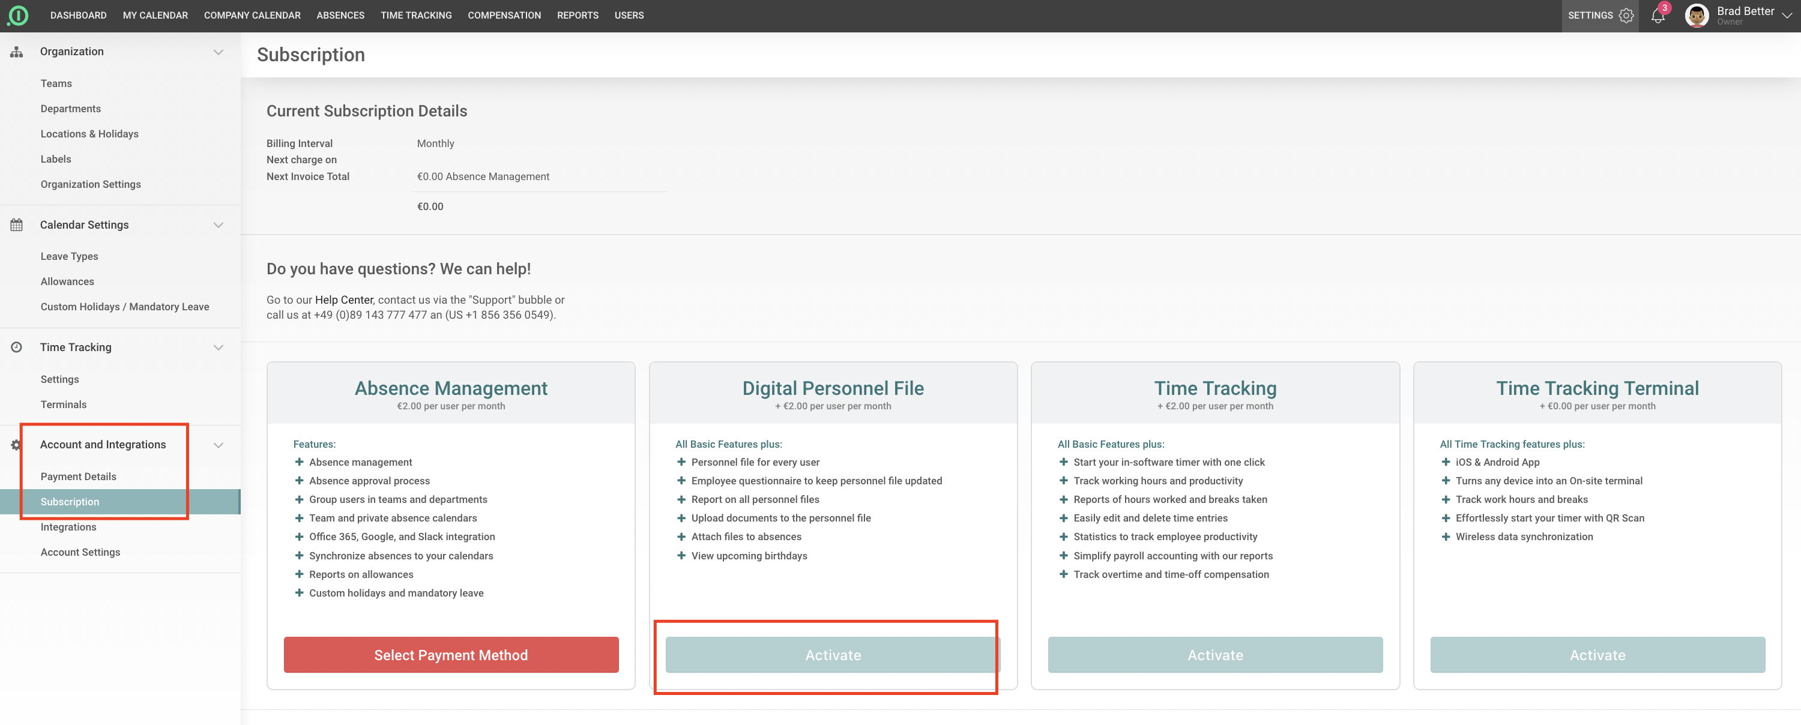Collapse the Account and Integrations chevron
This screenshot has width=1801, height=725.
pos(218,445)
